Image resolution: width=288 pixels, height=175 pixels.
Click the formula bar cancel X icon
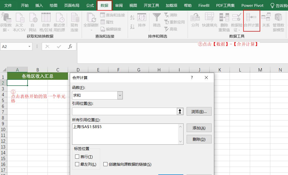tap(47, 47)
